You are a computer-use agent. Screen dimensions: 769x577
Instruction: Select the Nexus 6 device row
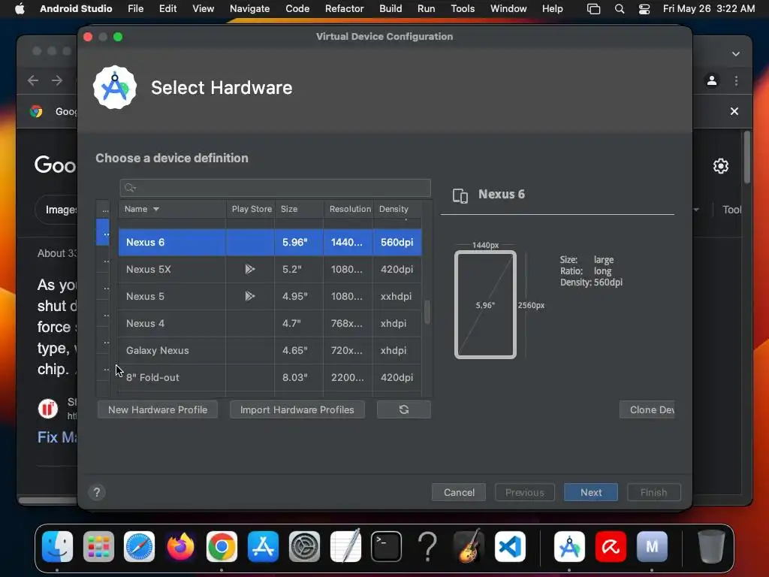tap(270, 243)
